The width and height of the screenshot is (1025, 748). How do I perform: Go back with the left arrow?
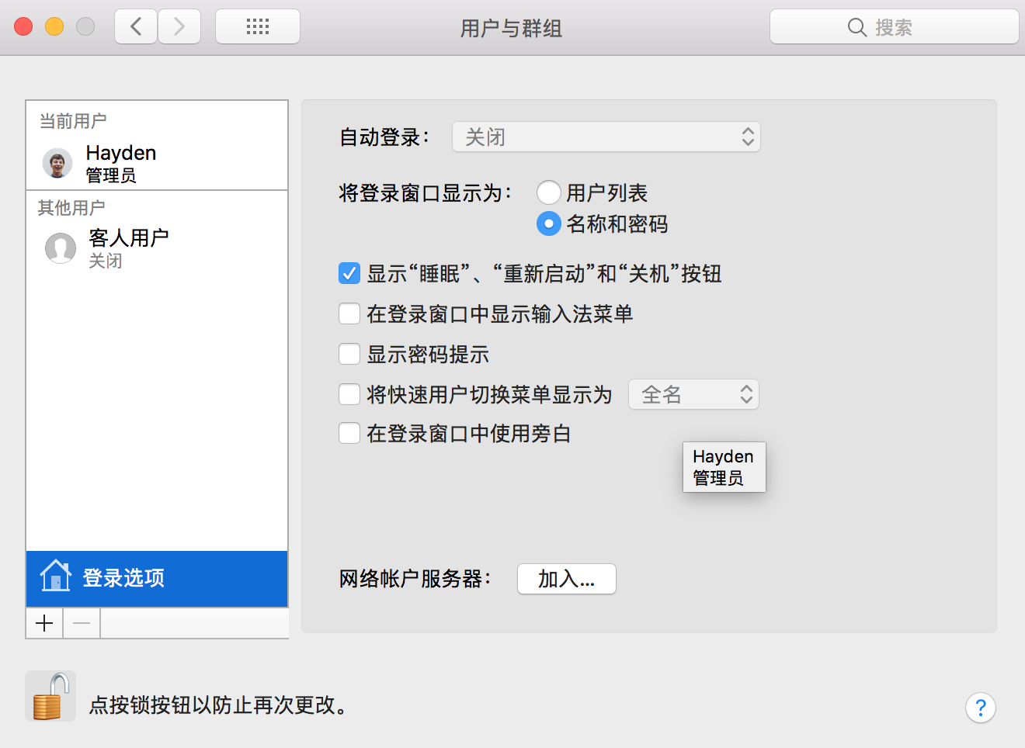point(136,27)
